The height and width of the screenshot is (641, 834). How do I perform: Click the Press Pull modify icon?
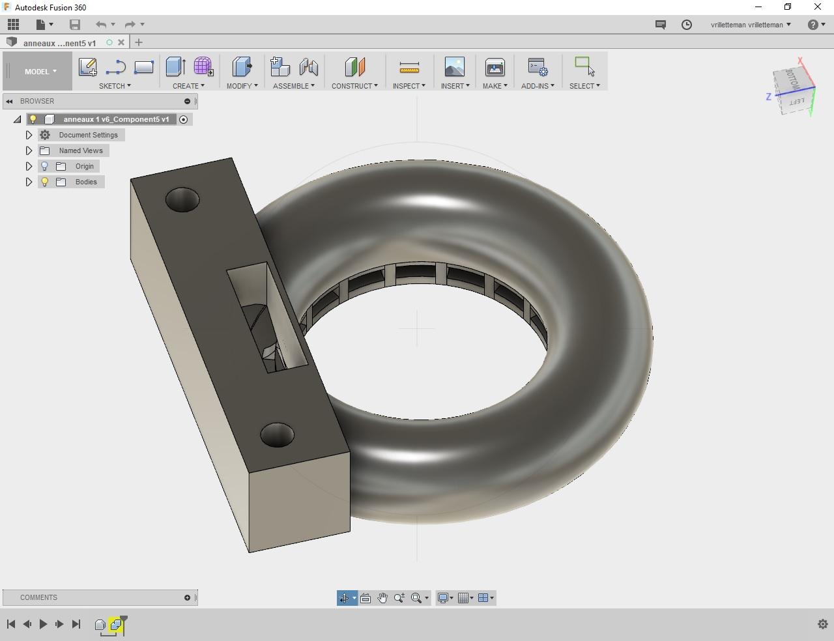click(242, 67)
